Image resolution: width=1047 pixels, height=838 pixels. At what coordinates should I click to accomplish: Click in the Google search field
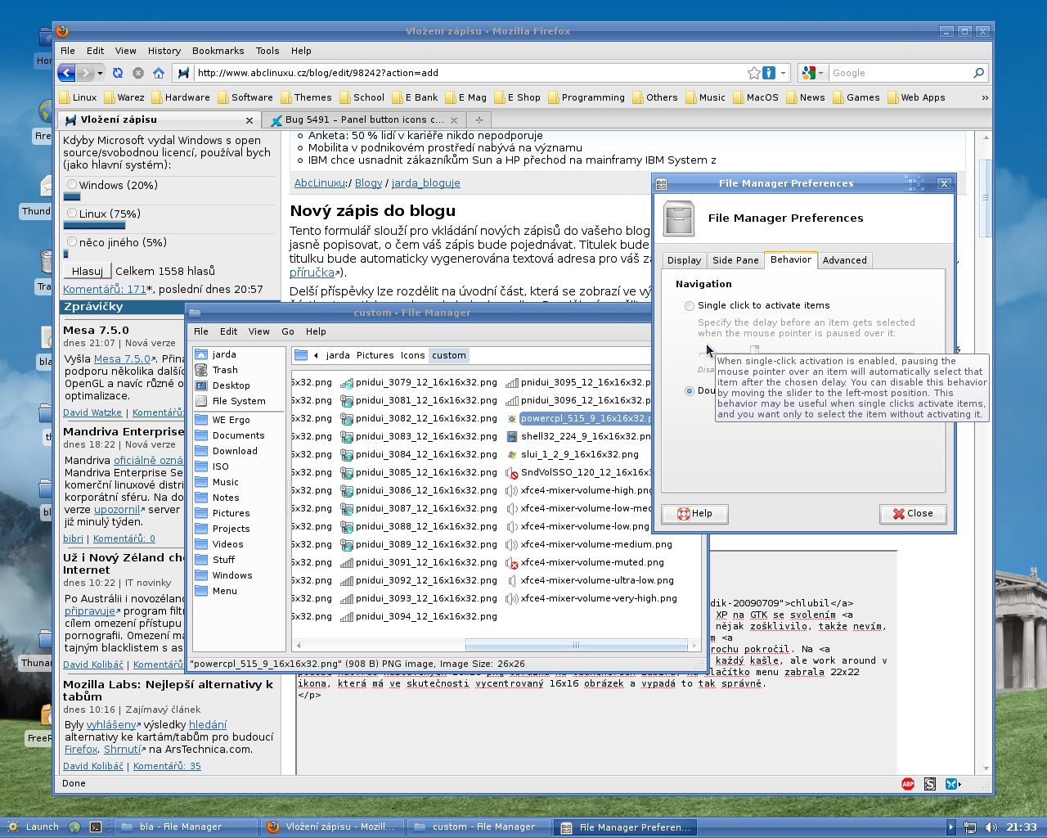[900, 73]
